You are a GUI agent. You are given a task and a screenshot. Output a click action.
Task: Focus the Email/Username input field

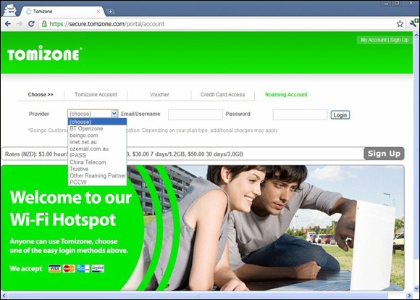tap(196, 114)
